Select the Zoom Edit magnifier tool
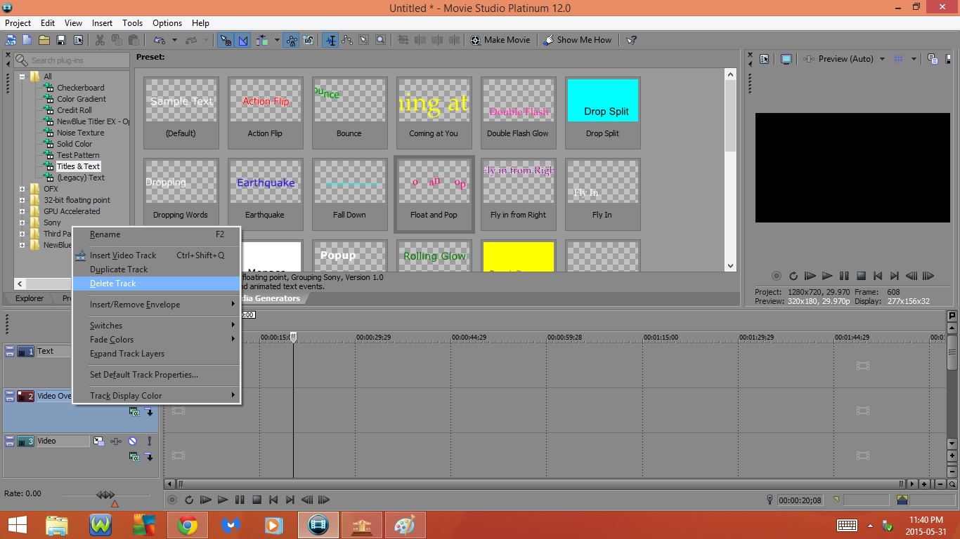Image resolution: width=960 pixels, height=539 pixels. click(380, 40)
